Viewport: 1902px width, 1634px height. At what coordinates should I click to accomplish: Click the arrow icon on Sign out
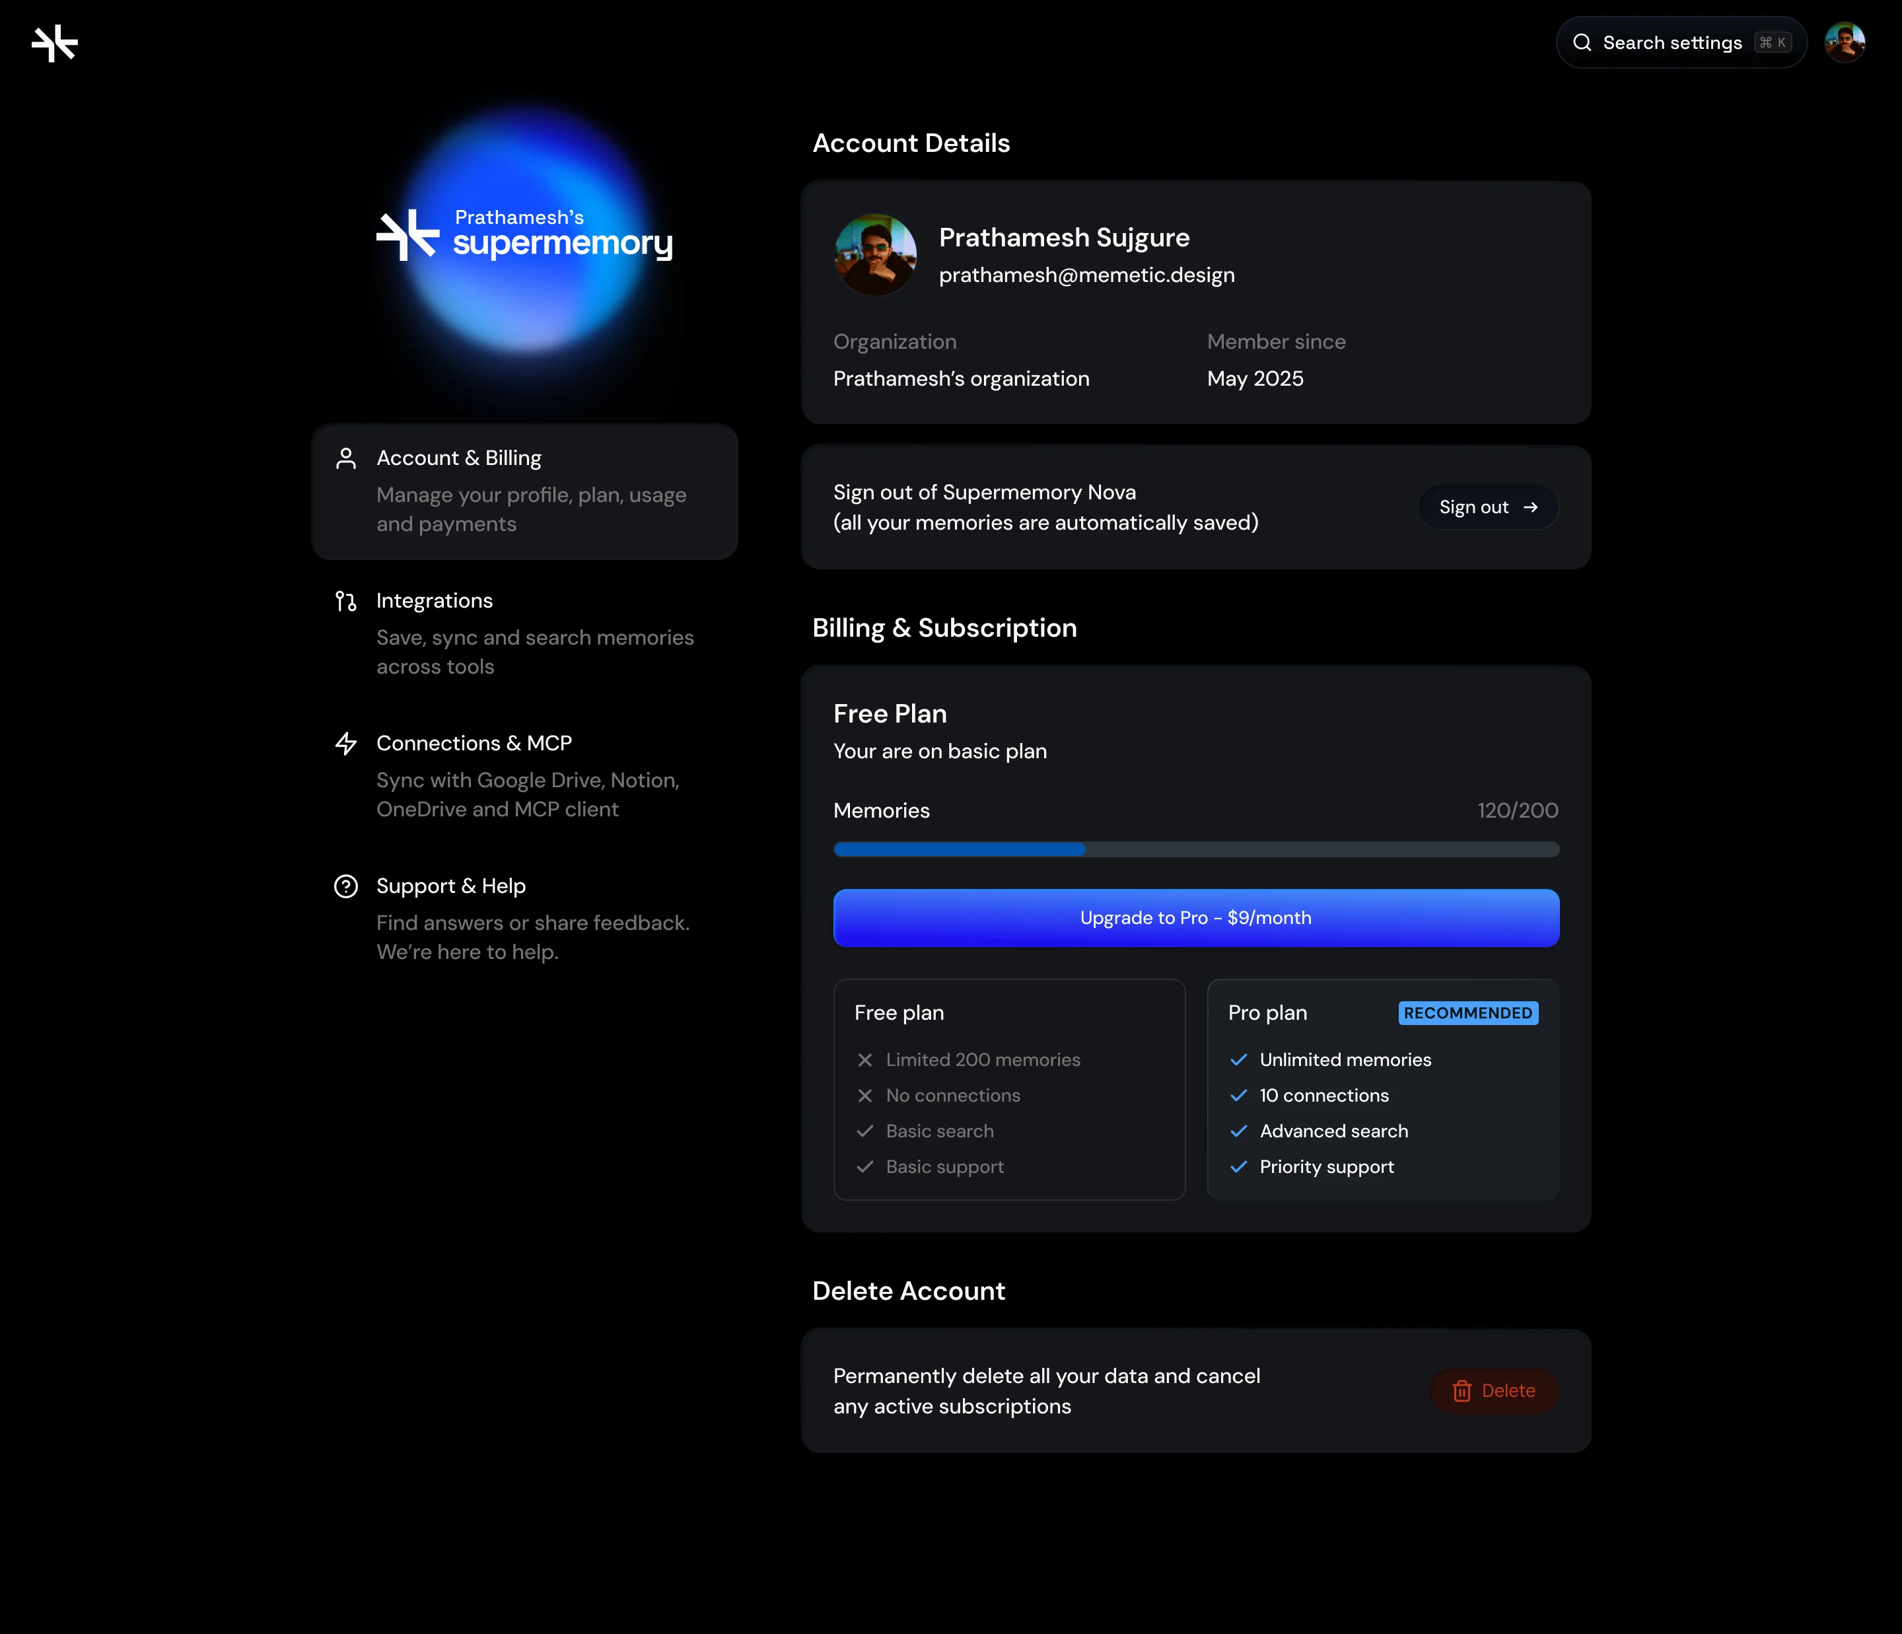(x=1530, y=508)
